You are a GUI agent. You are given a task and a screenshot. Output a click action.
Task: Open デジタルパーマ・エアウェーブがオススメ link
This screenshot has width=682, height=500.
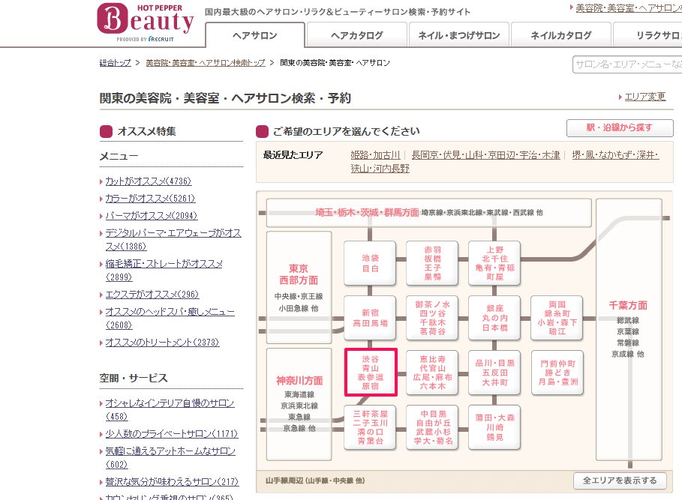173,240
